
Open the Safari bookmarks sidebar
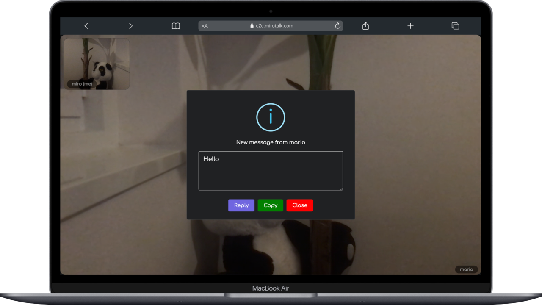tap(176, 26)
